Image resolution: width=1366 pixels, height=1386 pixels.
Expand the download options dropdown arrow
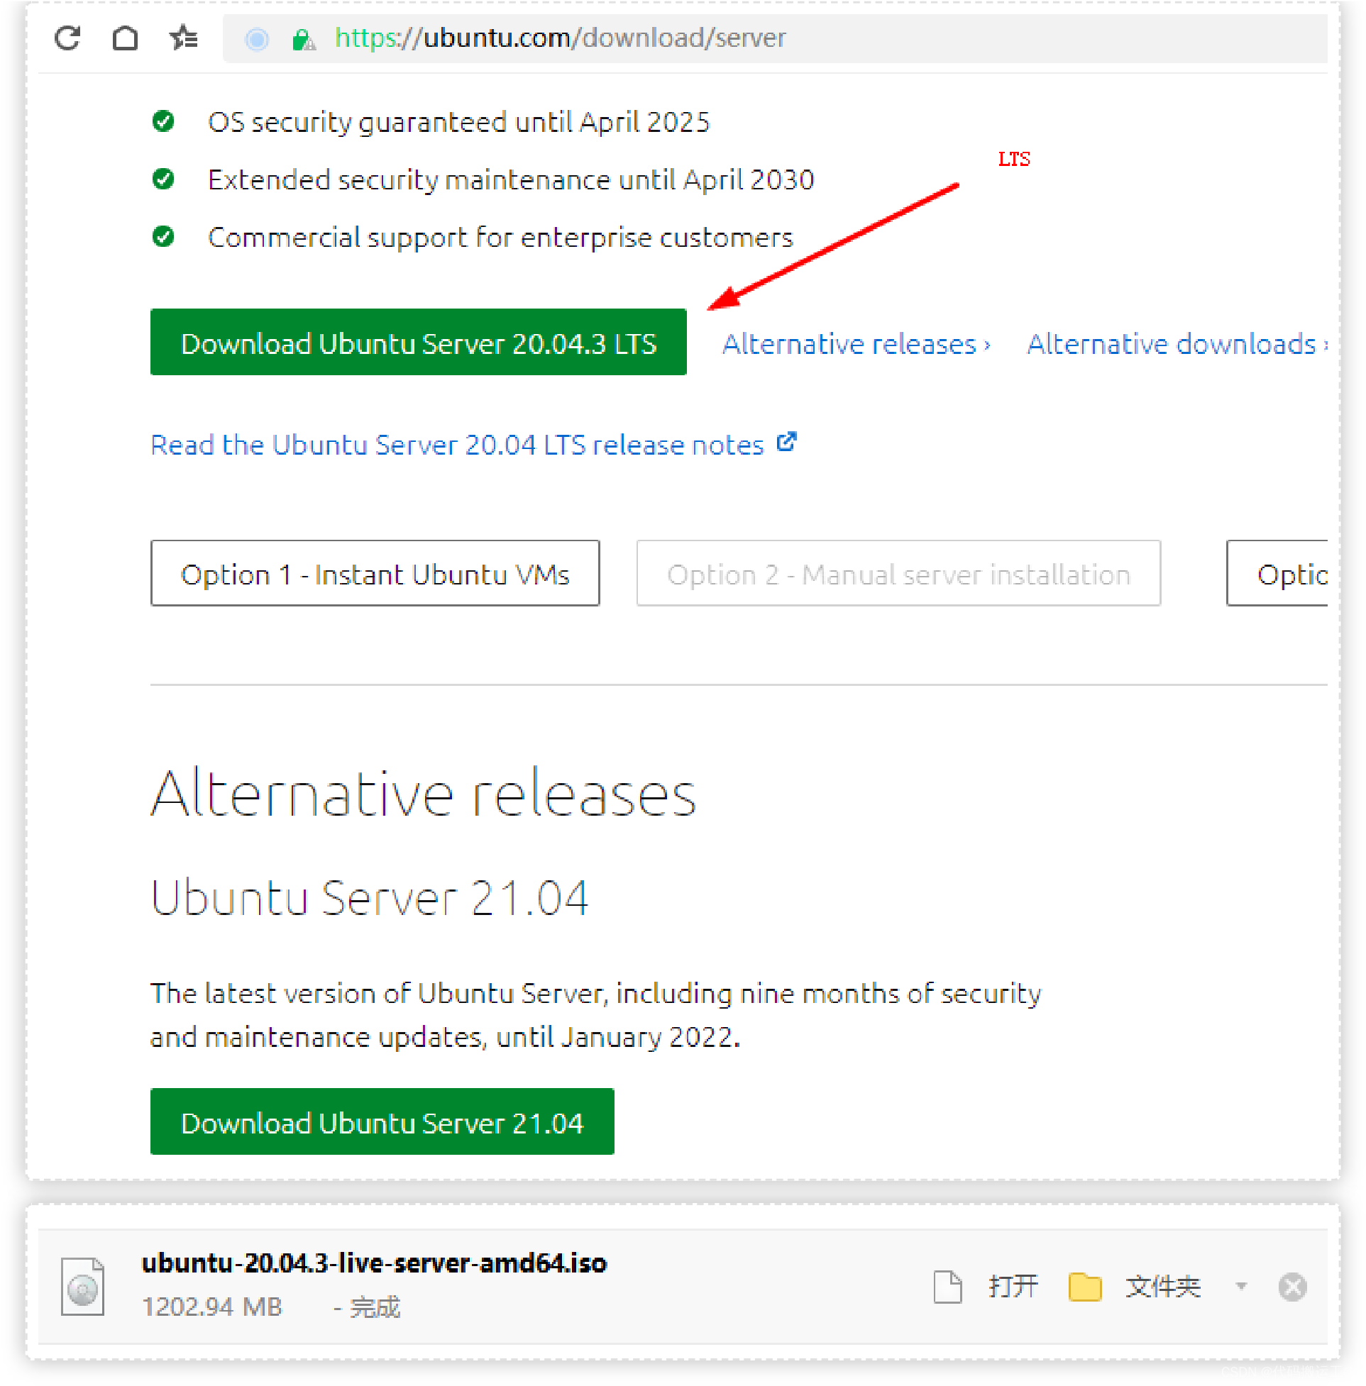pyautogui.click(x=1241, y=1285)
